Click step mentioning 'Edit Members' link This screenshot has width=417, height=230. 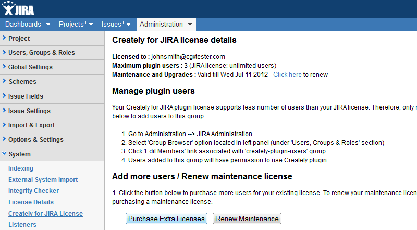228,151
